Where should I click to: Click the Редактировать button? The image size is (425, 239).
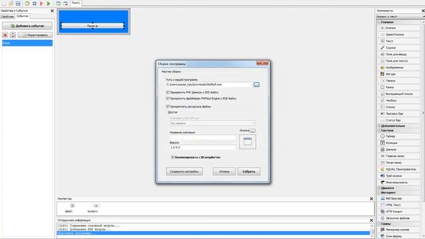point(35,35)
